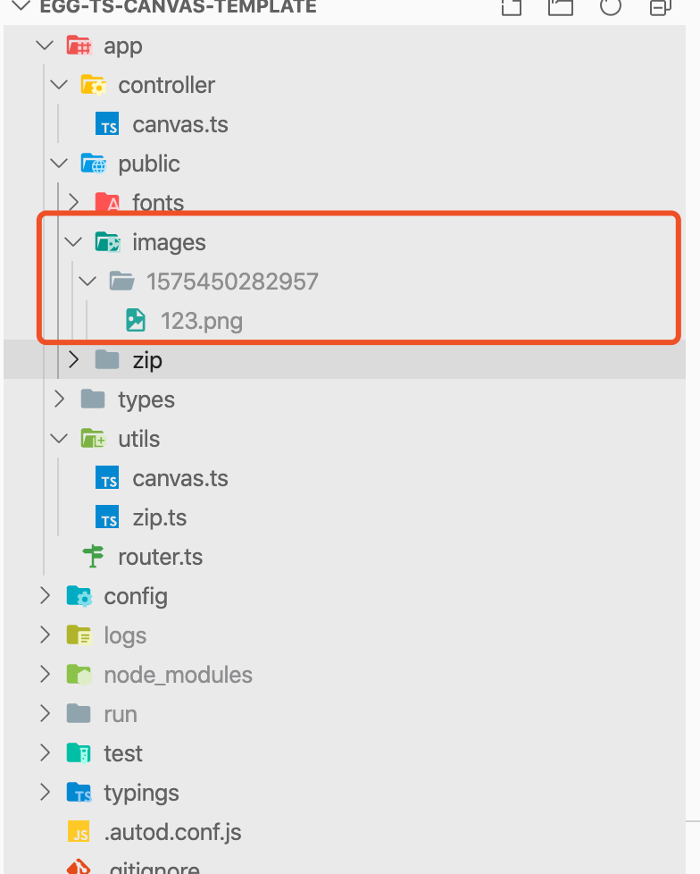Collapse EGG-TS-CANVAS-TEMPLATE project section

click(x=21, y=6)
